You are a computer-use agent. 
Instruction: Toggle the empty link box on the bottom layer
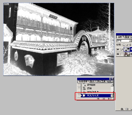click(x=122, y=54)
